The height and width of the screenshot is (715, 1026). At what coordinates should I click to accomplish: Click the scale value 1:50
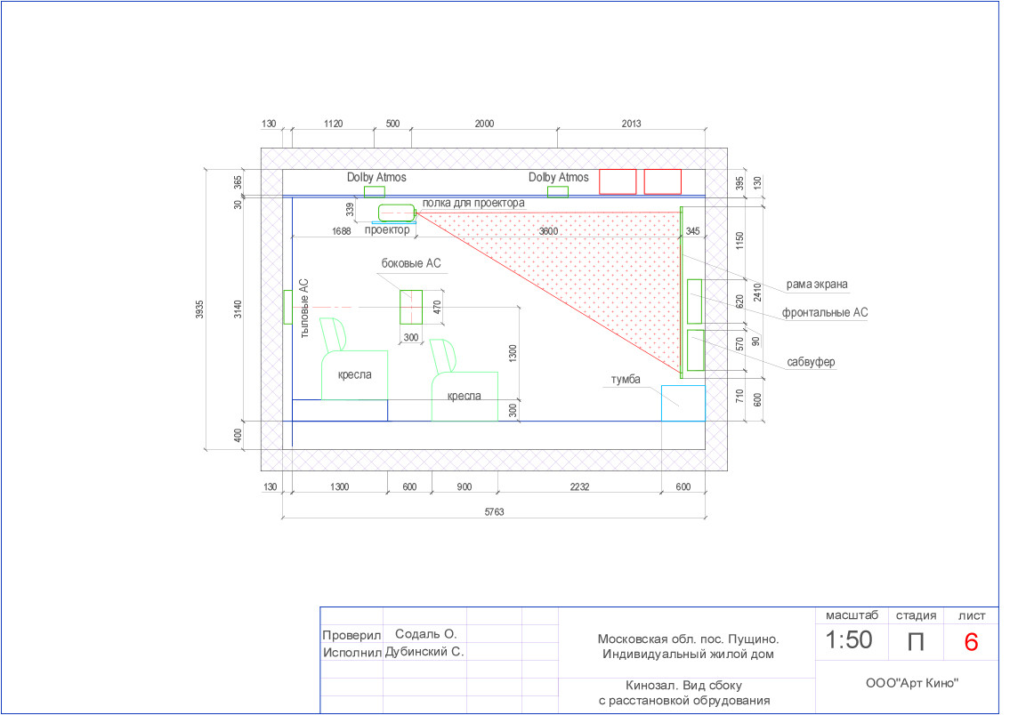(848, 641)
